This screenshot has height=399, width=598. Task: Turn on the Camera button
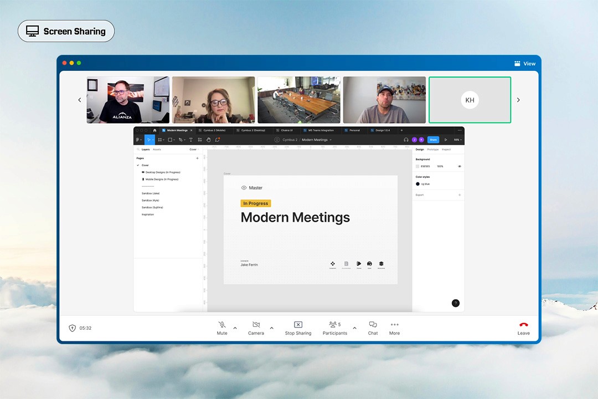click(256, 328)
